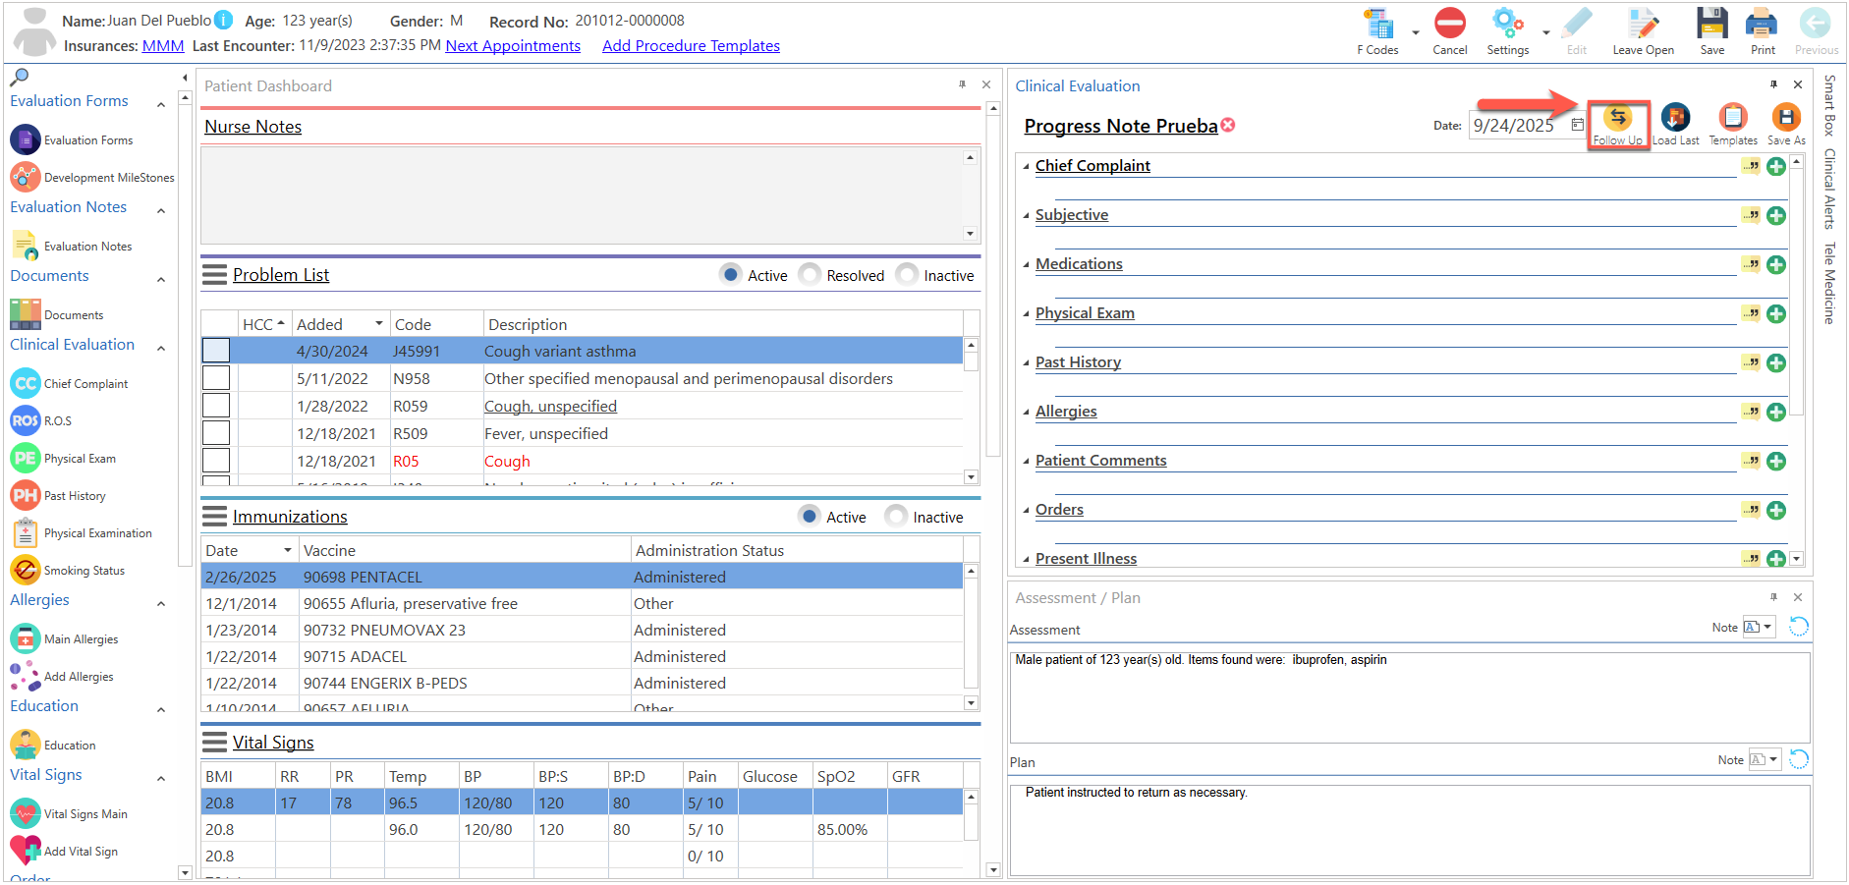Add entry to Chief Complaint section
1849x885 pixels.
pyautogui.click(x=1776, y=167)
